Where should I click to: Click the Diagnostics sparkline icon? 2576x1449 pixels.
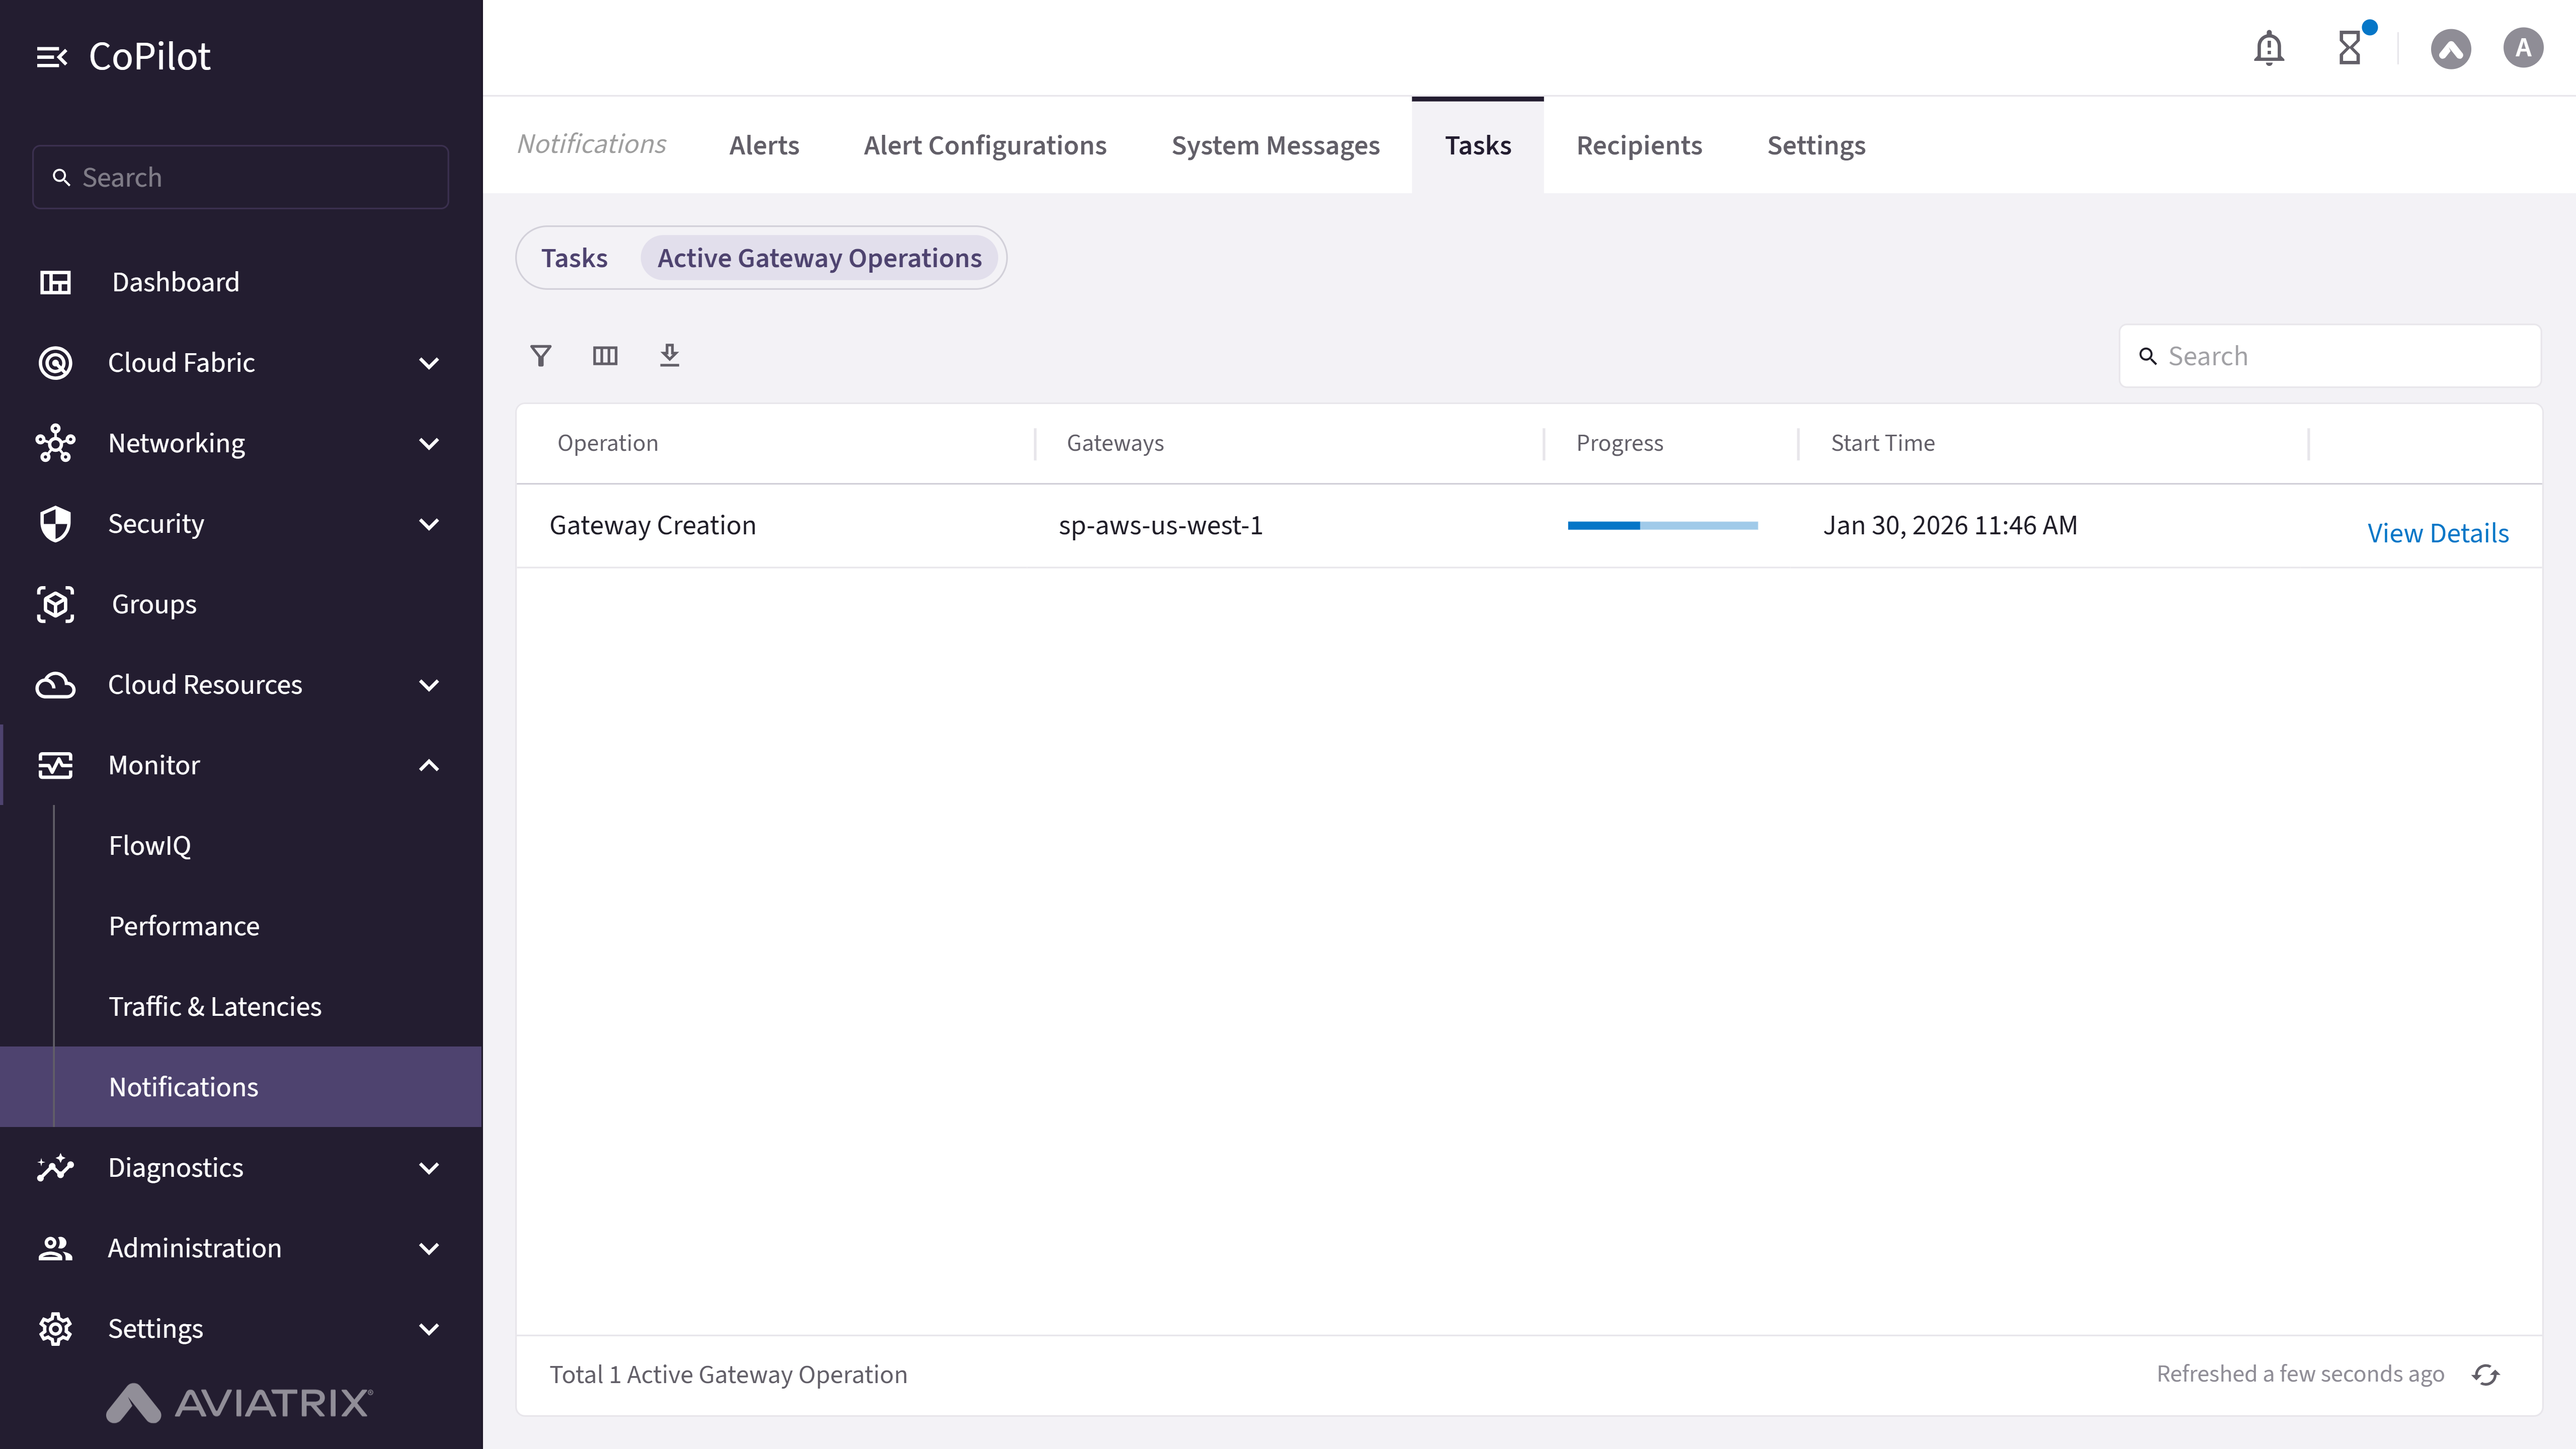[x=55, y=1168]
